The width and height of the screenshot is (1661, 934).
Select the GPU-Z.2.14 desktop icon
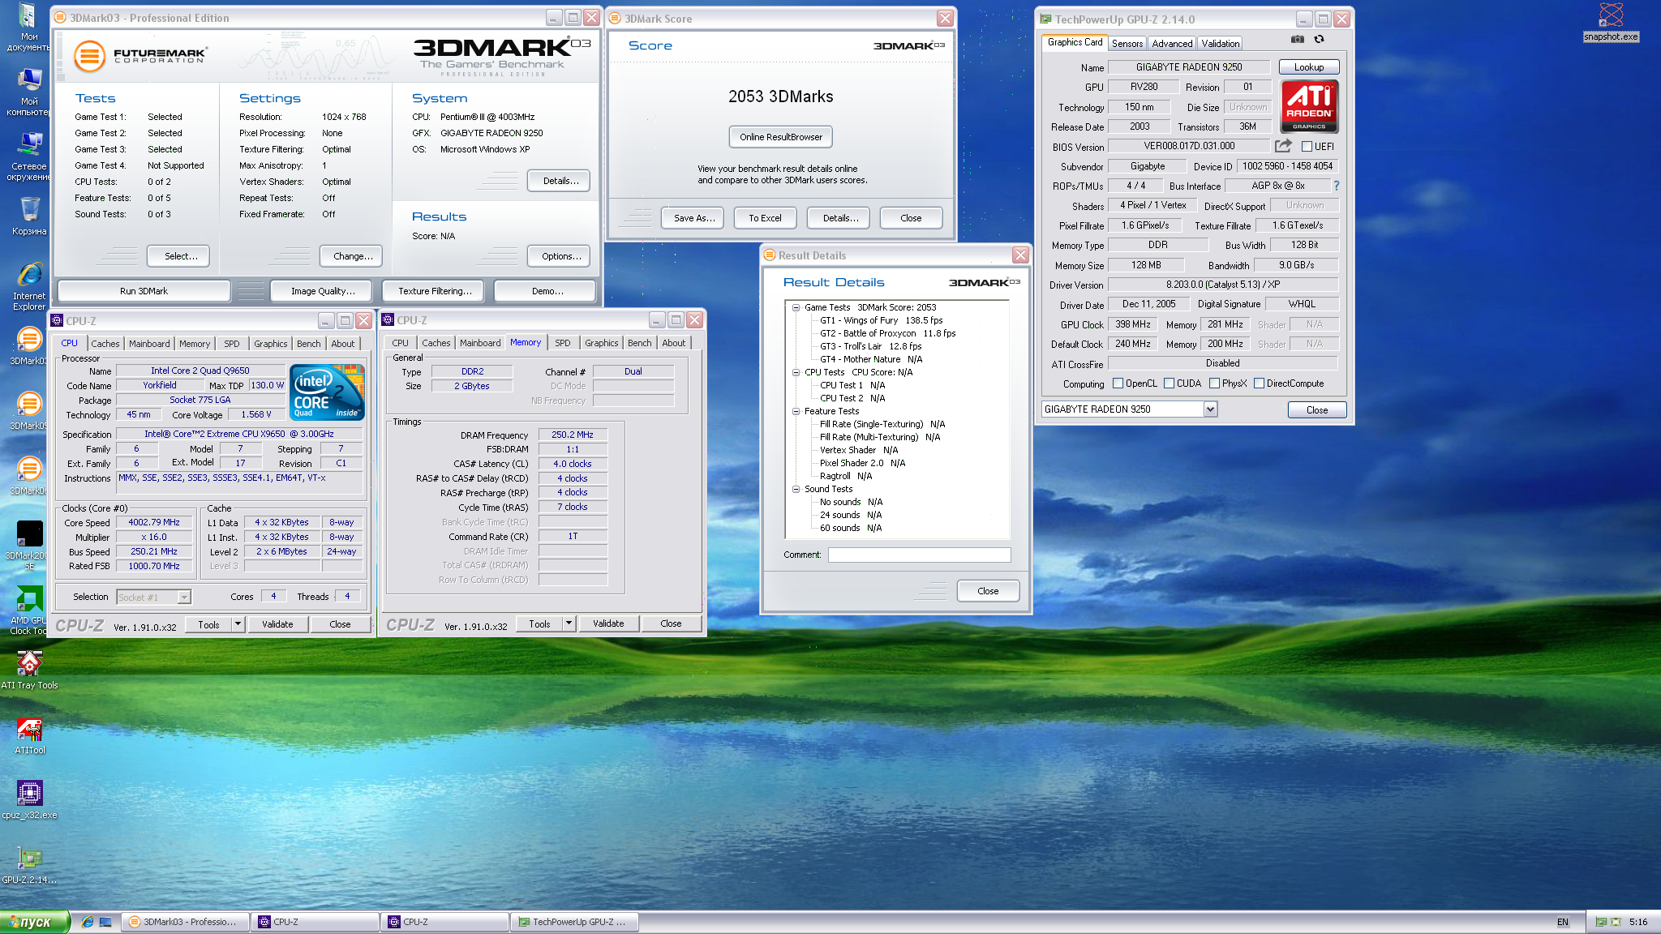29,865
